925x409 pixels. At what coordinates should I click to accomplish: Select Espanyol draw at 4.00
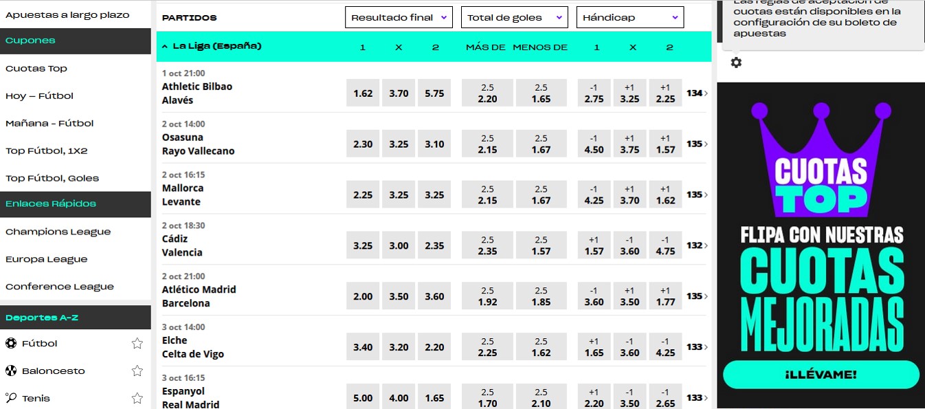pos(399,397)
